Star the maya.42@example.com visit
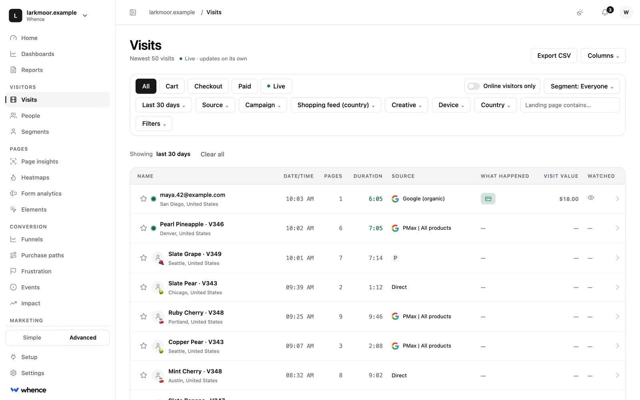Screen dimensions: 640x400 click(x=144, y=199)
